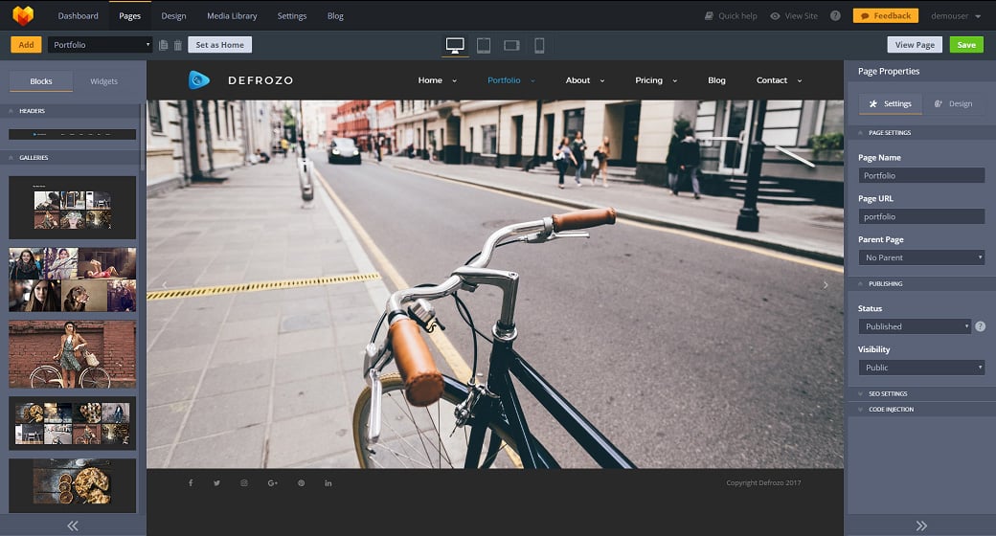Switch to desktop preview mode
This screenshot has height=536, width=996.
tap(455, 45)
